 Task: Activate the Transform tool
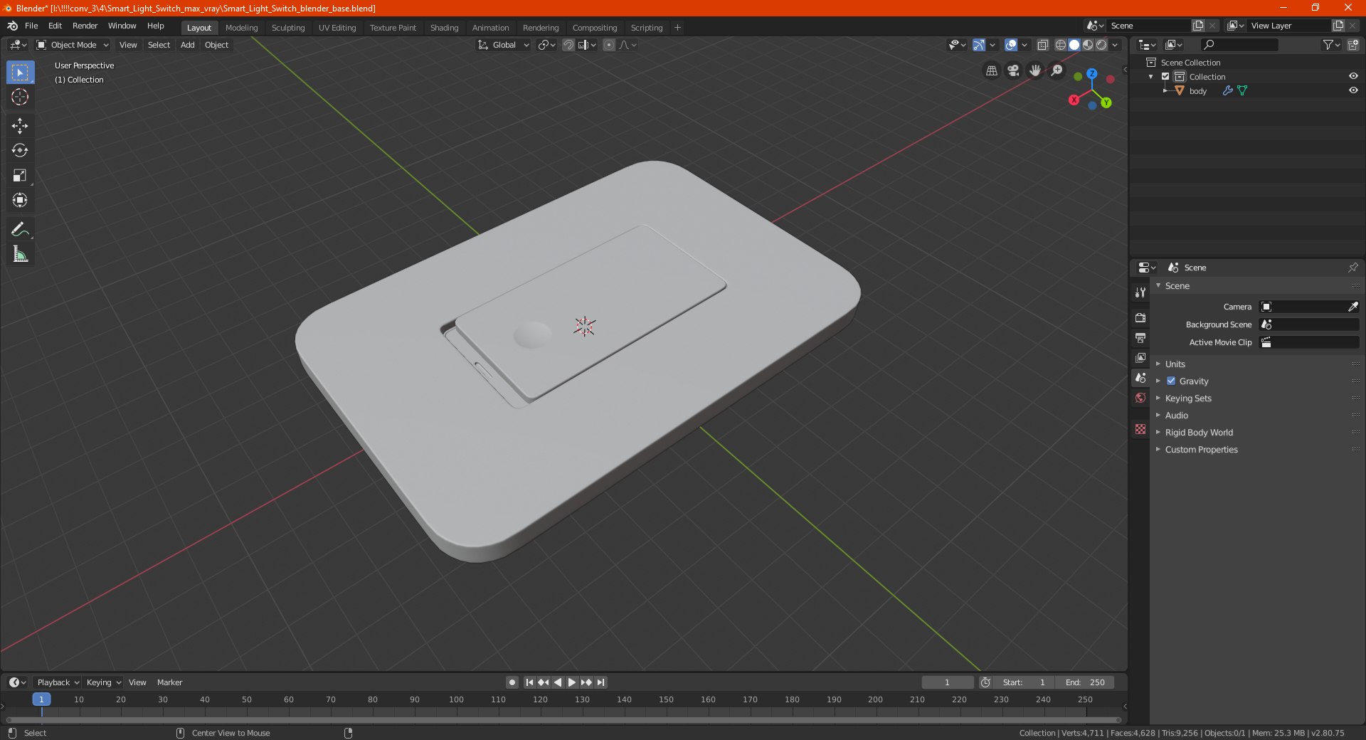[x=20, y=200]
